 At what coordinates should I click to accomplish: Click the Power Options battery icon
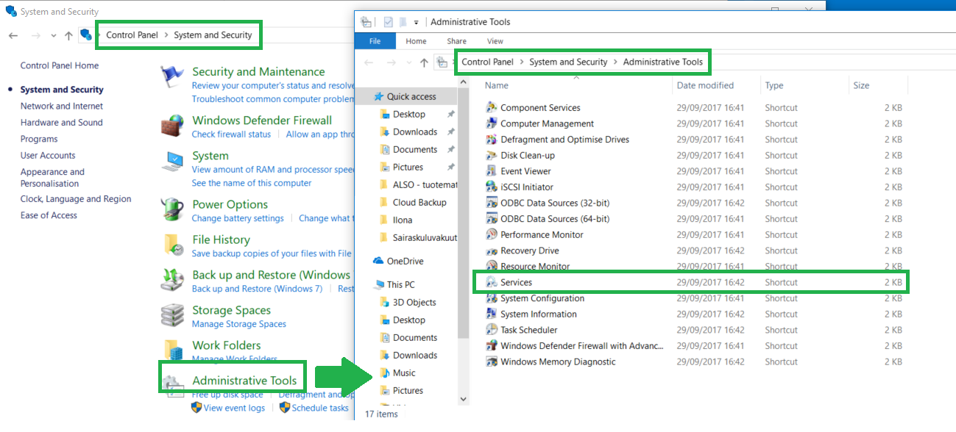[x=172, y=209]
